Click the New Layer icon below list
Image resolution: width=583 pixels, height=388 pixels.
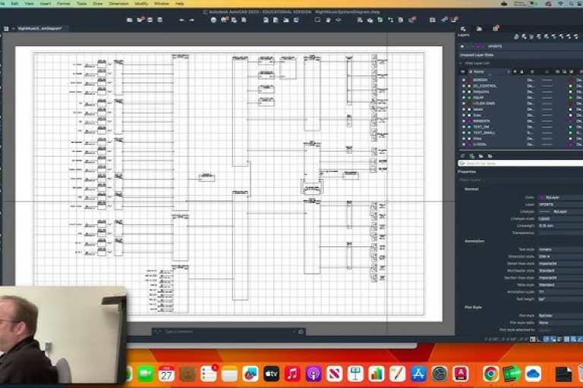coord(463,156)
